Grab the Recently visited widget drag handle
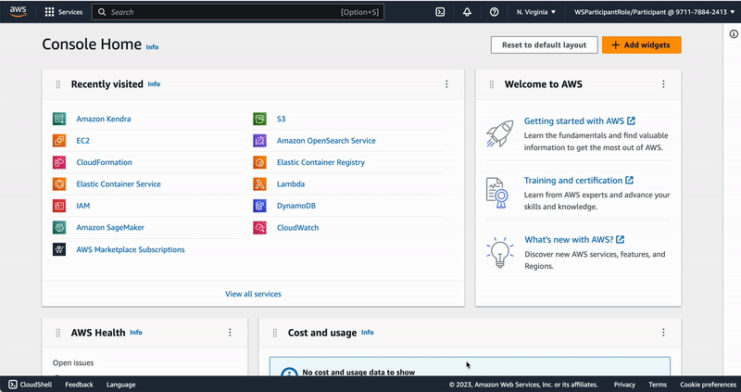 pyautogui.click(x=58, y=84)
